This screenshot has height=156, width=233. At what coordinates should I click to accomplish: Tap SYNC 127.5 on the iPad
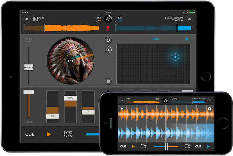(68, 134)
